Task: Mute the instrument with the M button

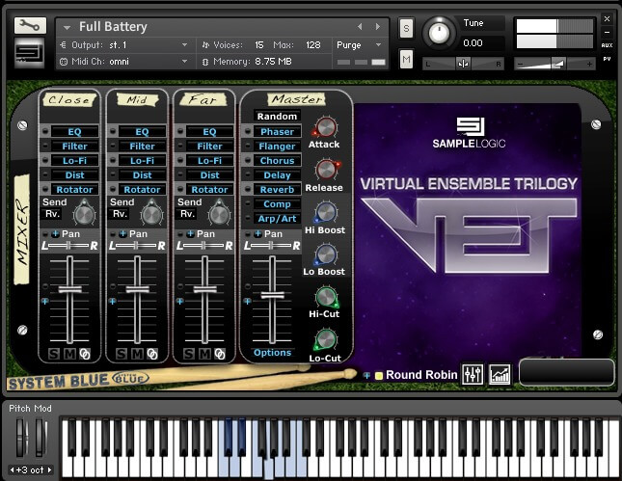Action: pyautogui.click(x=406, y=59)
